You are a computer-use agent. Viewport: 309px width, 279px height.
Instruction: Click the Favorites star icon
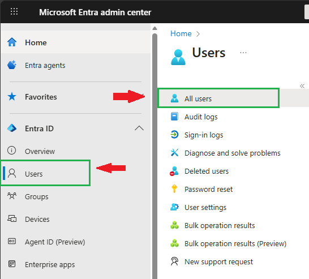12,97
